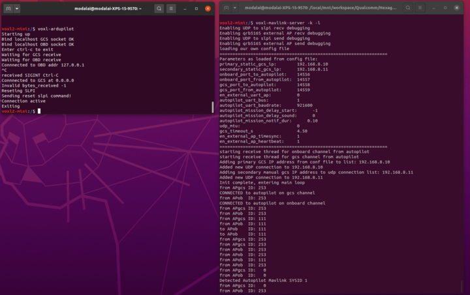The width and height of the screenshot is (470, 295).
Task: Click 'Exiting' line in left terminal
Action: [10, 106]
